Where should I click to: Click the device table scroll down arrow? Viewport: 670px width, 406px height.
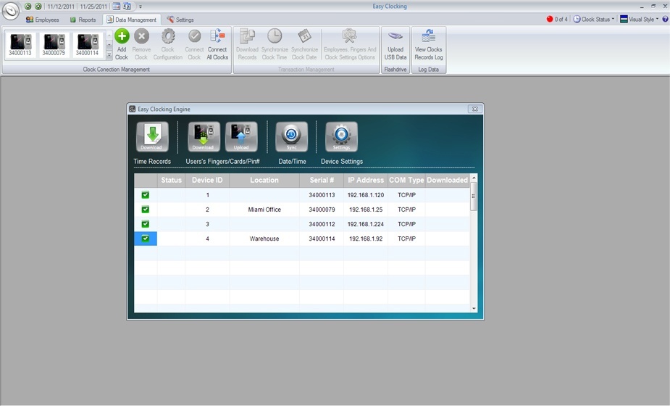474,308
